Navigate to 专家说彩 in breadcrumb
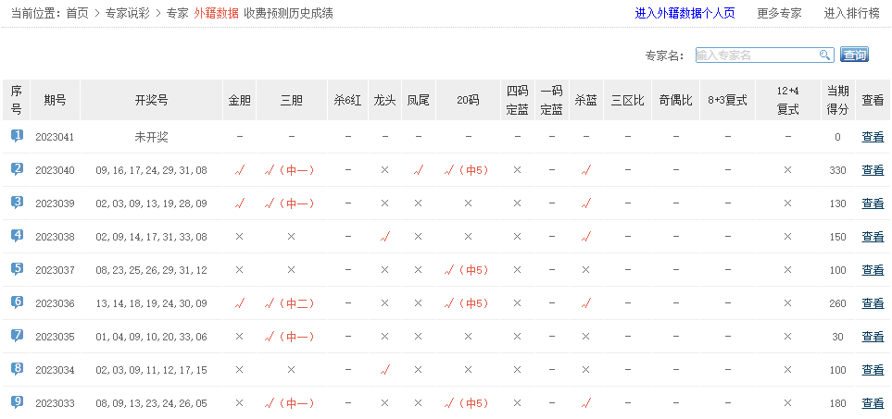This screenshot has width=892, height=419. click(128, 13)
